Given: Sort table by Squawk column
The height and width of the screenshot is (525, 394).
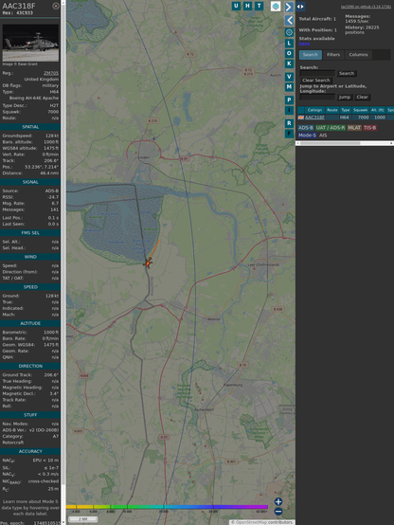Looking at the screenshot, I should click(x=360, y=110).
